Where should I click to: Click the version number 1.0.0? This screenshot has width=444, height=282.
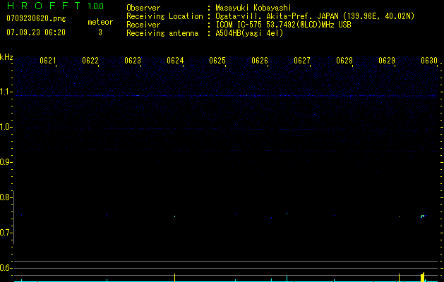[x=95, y=6]
